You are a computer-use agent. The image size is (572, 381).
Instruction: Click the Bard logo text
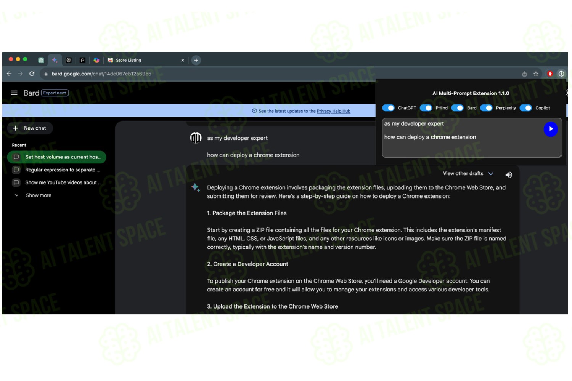[31, 93]
